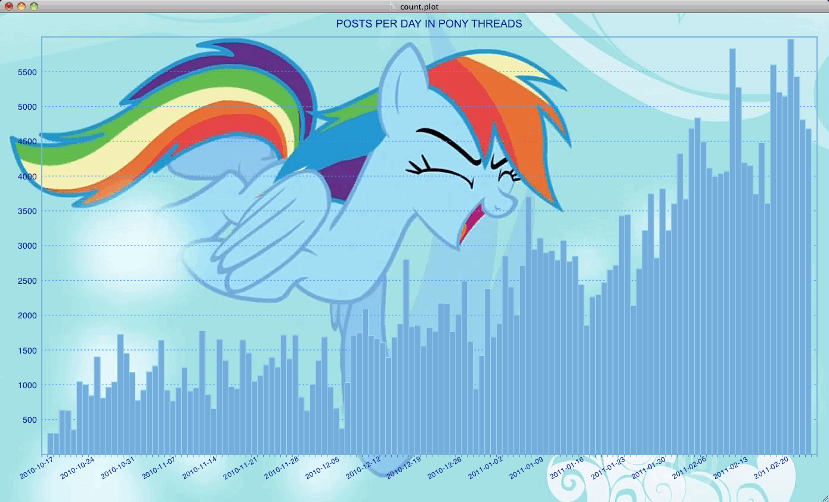Close the count.plot window
The width and height of the screenshot is (829, 502).
click(x=9, y=7)
